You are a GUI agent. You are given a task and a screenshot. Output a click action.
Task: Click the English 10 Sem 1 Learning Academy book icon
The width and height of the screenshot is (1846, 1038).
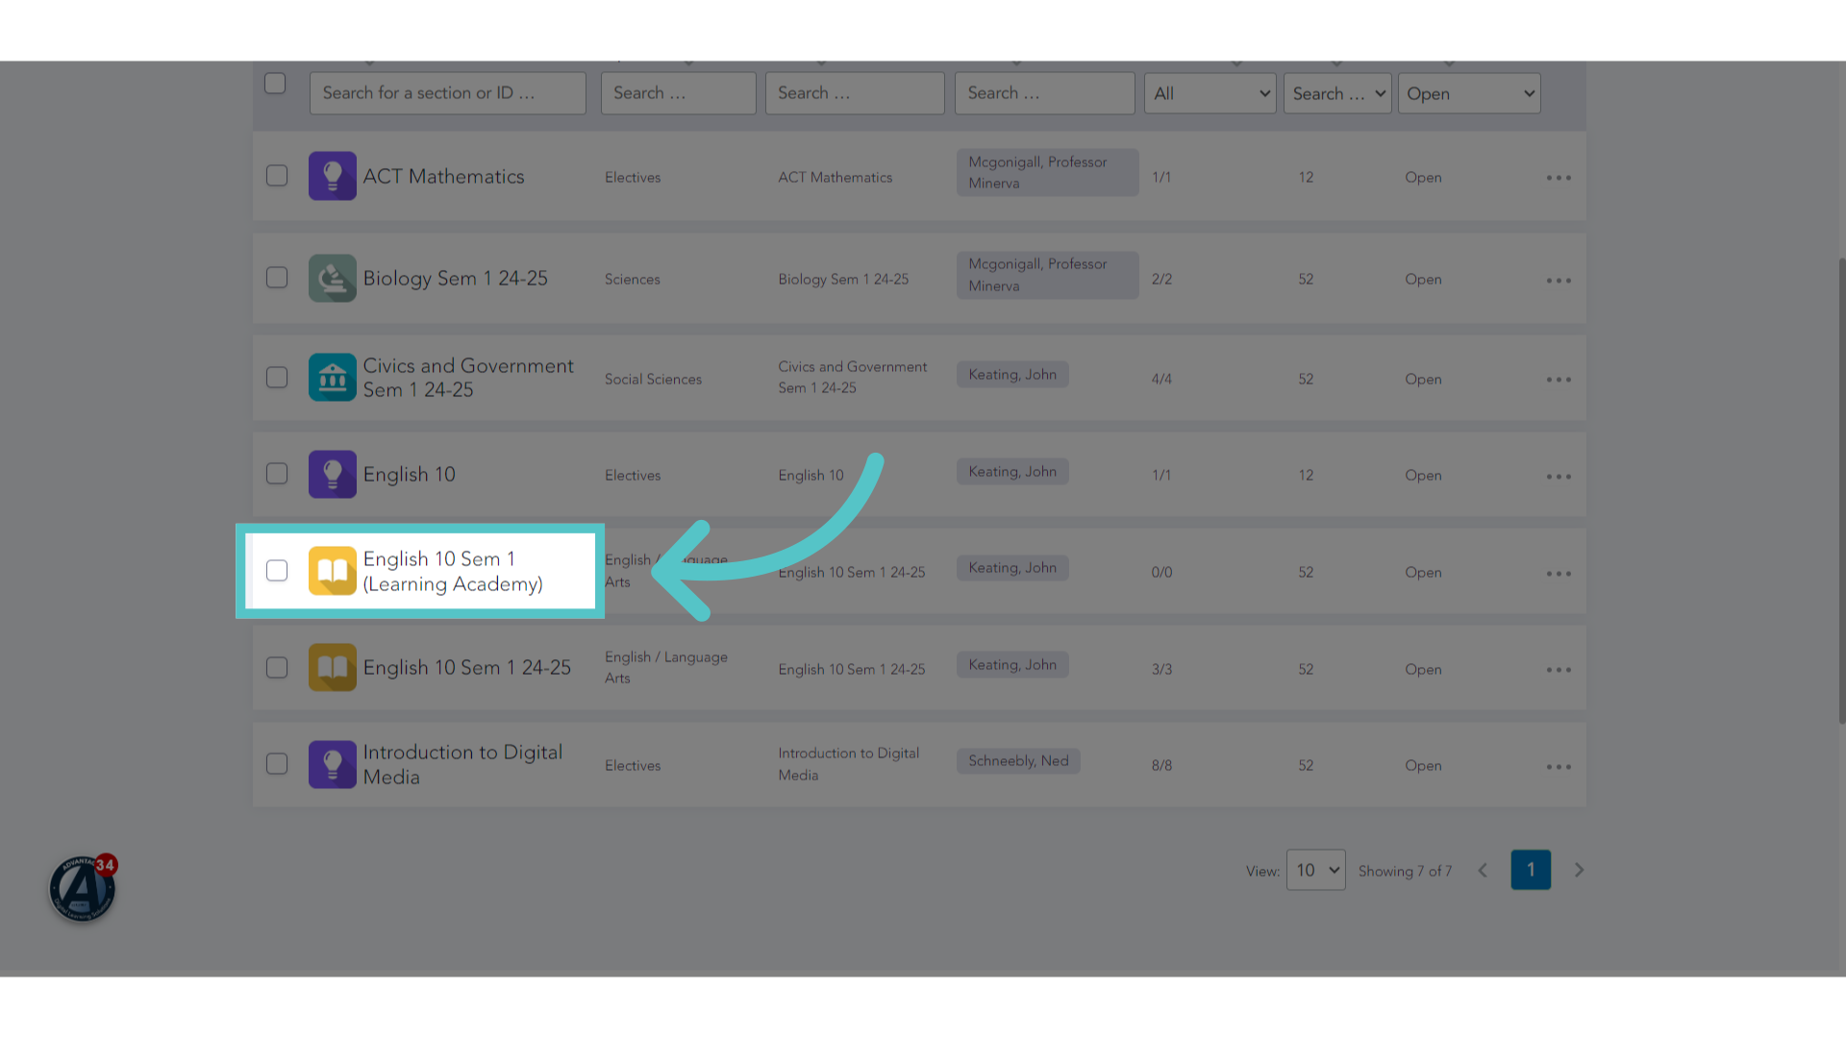pos(333,571)
